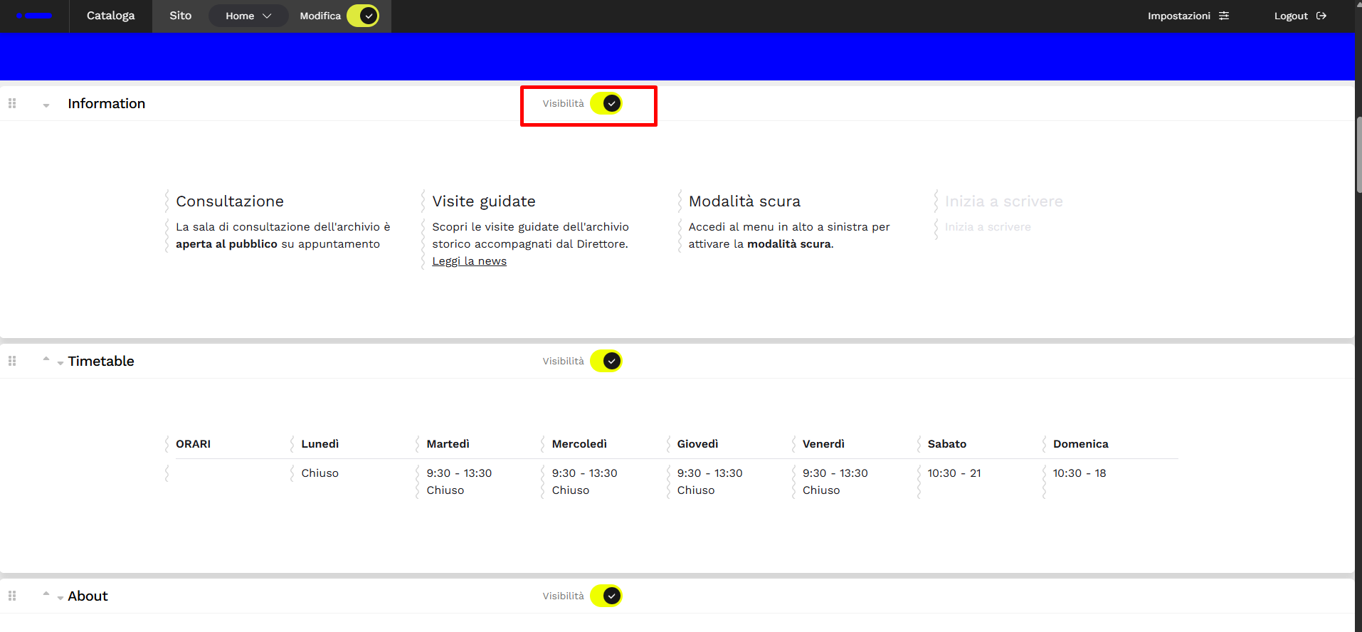
Task: Click the About section title
Action: point(88,596)
